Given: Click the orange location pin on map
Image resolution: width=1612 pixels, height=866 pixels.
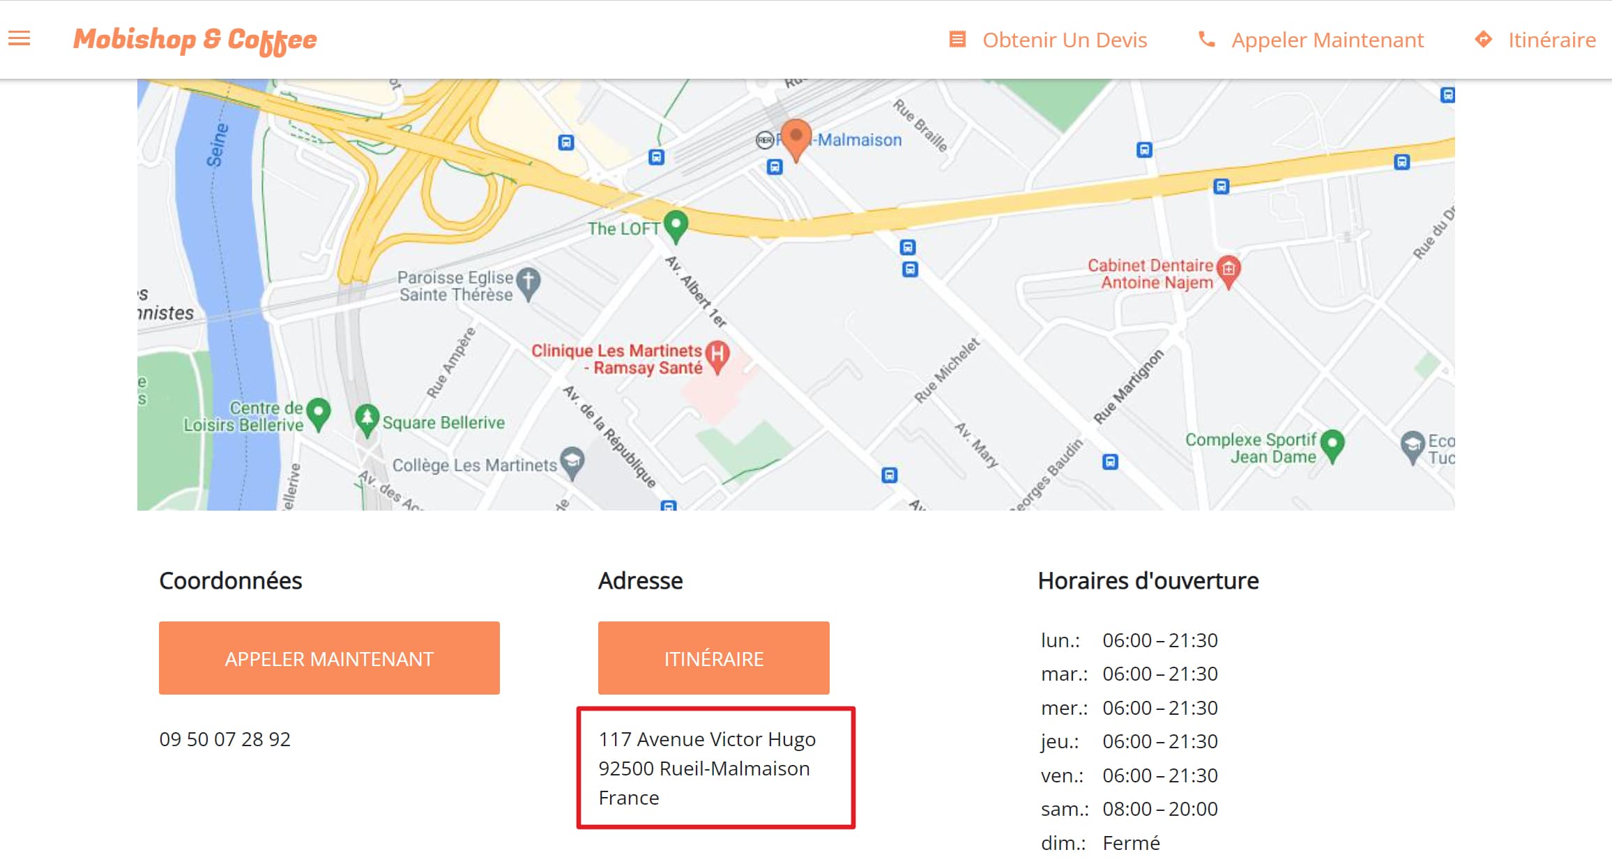Looking at the screenshot, I should [796, 139].
